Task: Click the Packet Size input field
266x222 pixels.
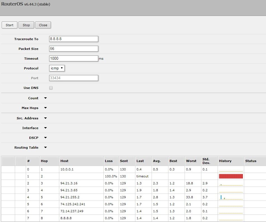Action: click(74, 49)
